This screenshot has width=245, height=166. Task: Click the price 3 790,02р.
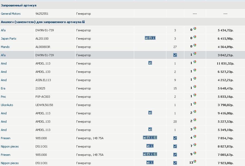(x=225, y=105)
